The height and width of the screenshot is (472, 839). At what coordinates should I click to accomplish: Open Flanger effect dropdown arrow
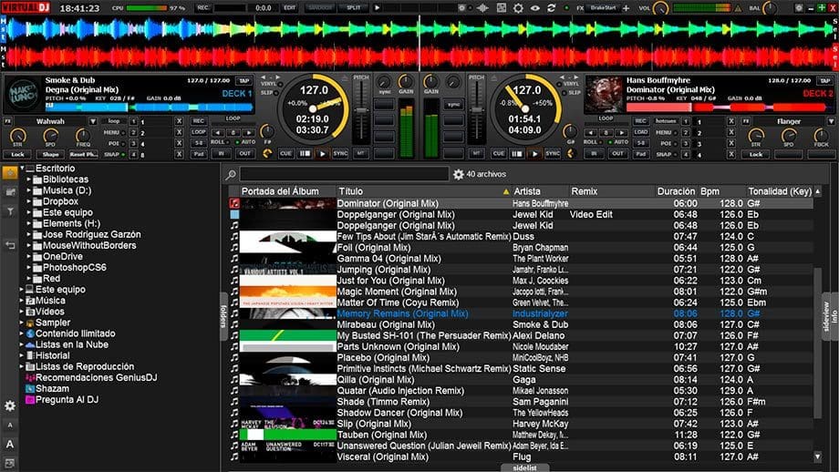(831, 121)
